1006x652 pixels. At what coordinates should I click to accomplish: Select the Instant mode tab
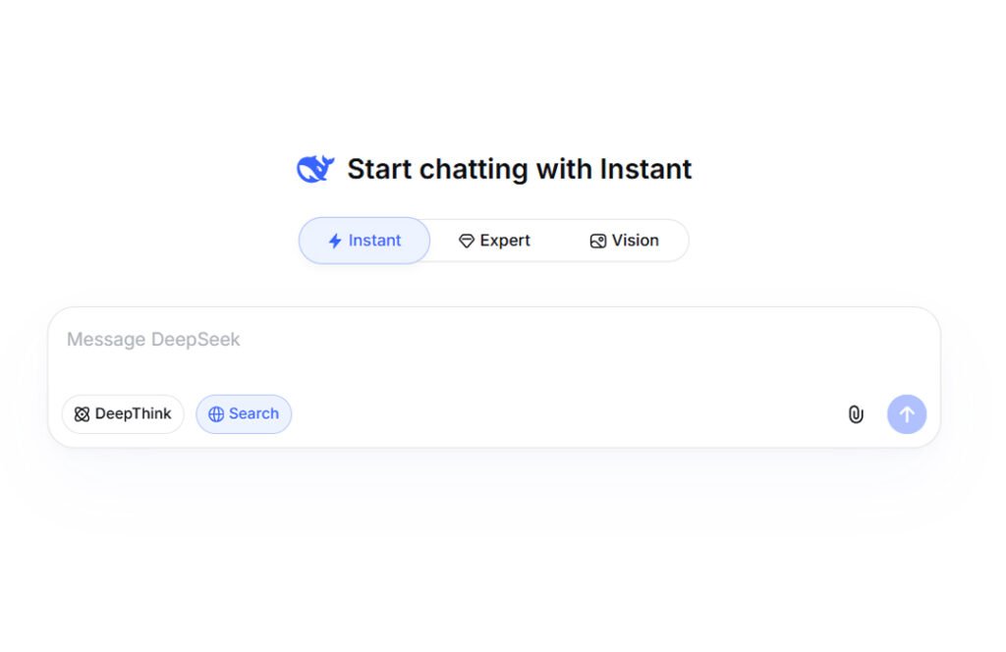[x=364, y=241]
